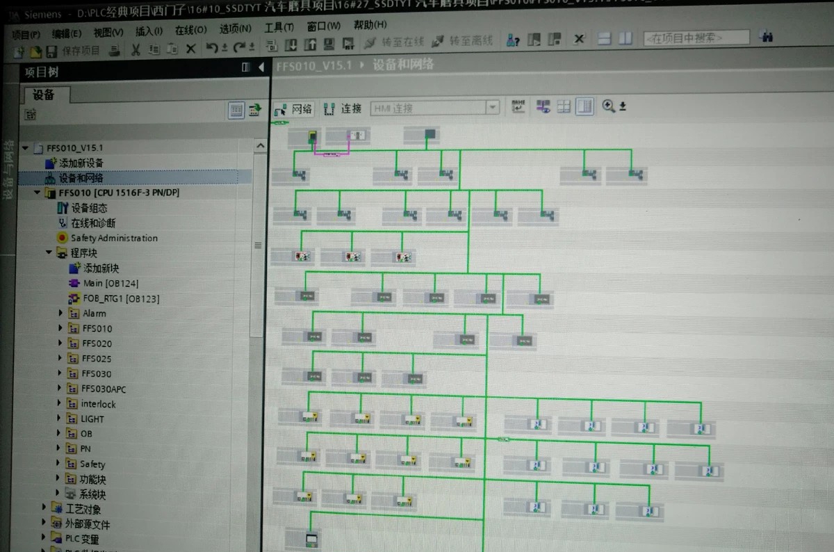Collapse the FFS010_V15.1 project node

pyautogui.click(x=26, y=148)
